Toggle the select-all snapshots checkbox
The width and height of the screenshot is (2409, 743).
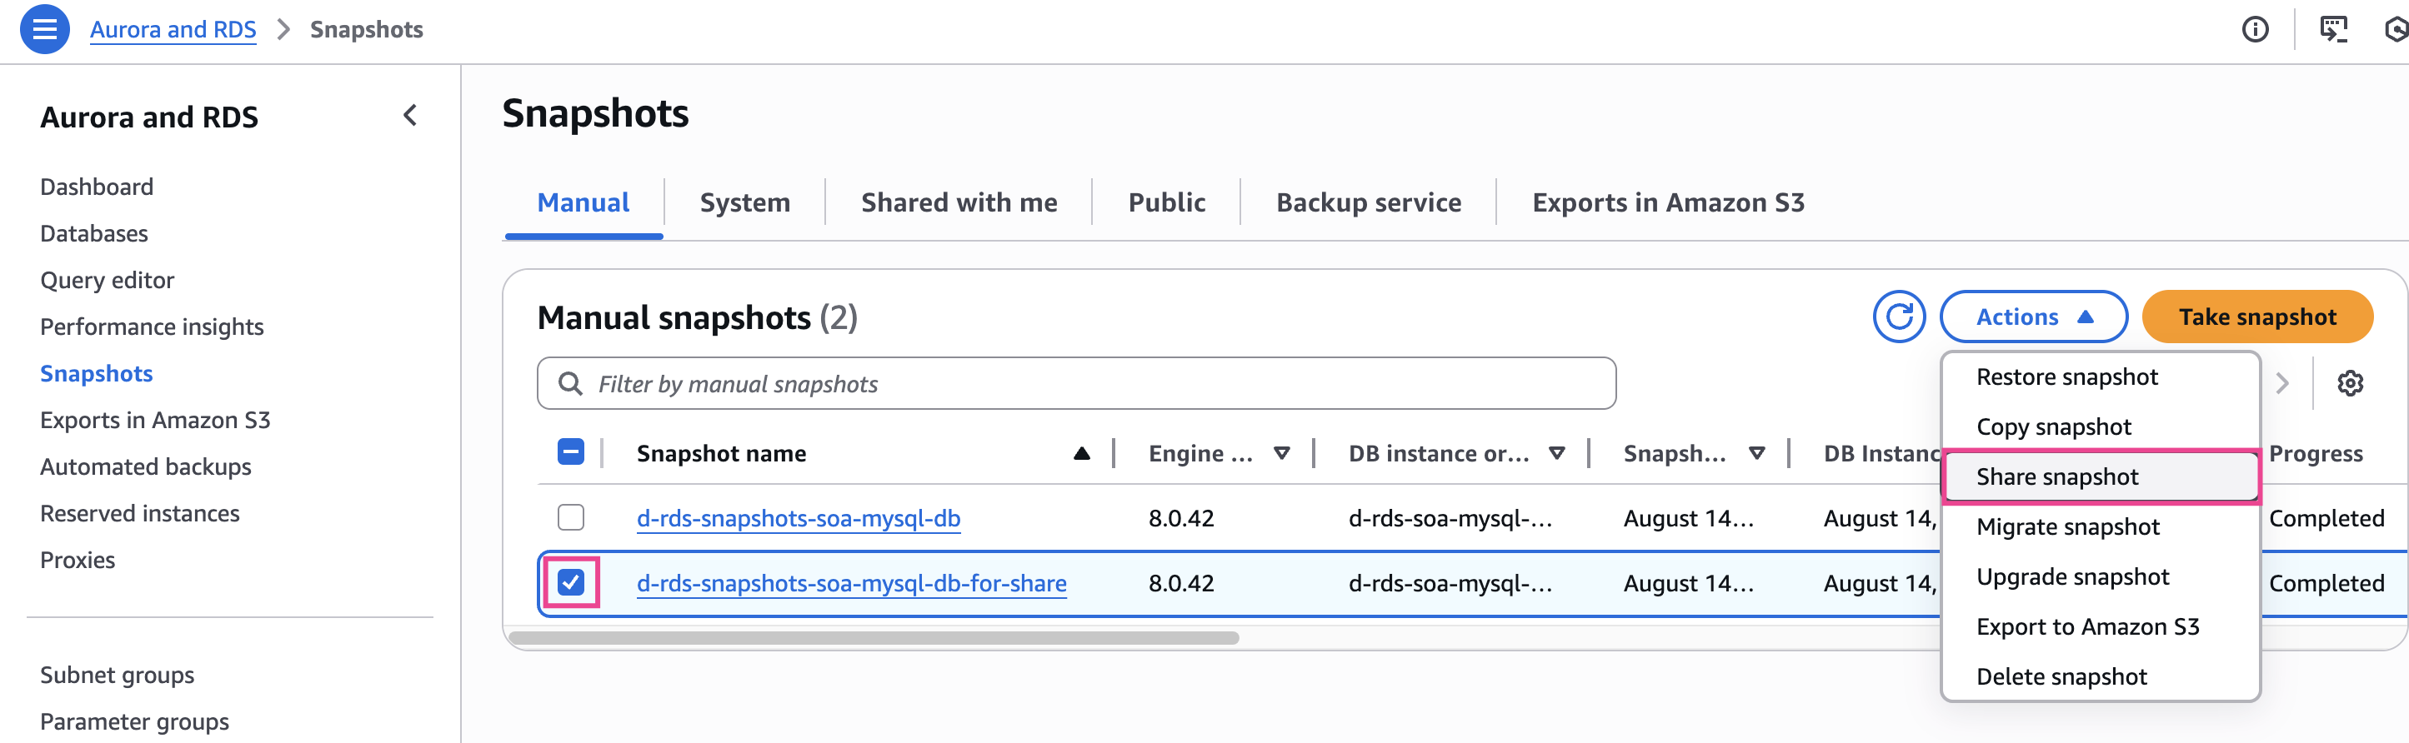click(x=570, y=452)
